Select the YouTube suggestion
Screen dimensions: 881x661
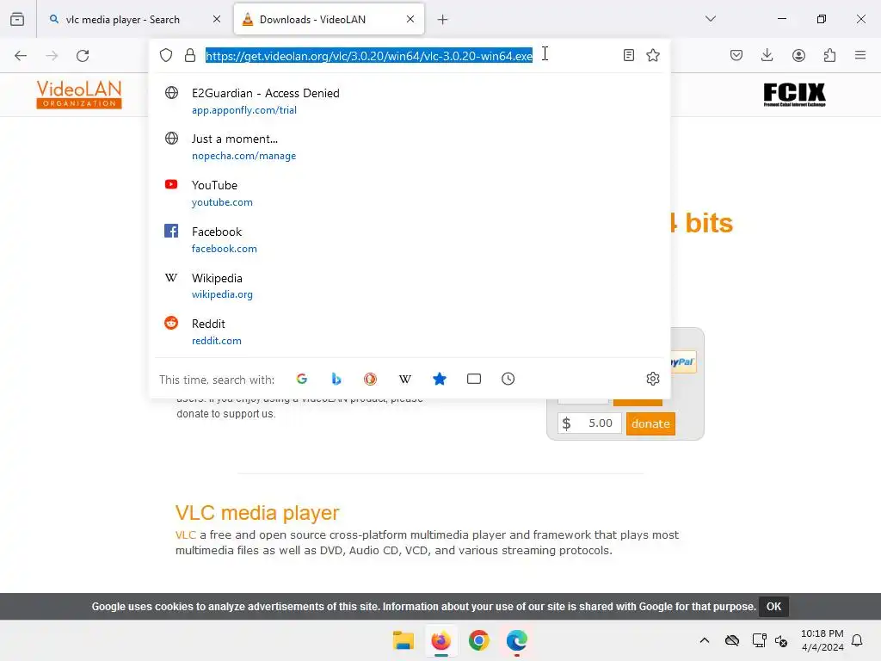(x=410, y=194)
